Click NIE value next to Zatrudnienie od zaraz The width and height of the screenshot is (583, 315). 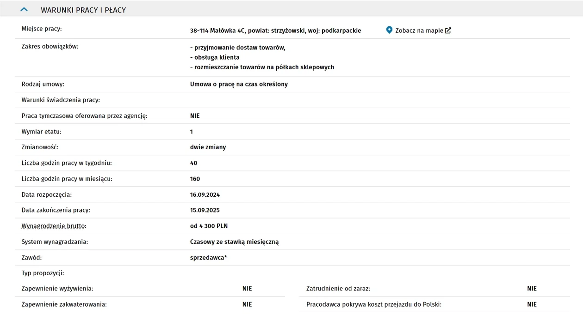pos(532,289)
